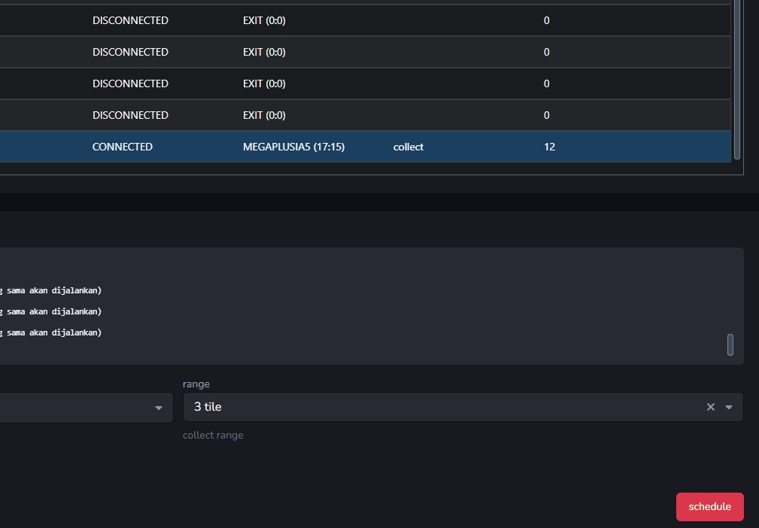Viewport: 759px width, 528px height.
Task: Expand the range dropdown arrow
Action: point(729,407)
